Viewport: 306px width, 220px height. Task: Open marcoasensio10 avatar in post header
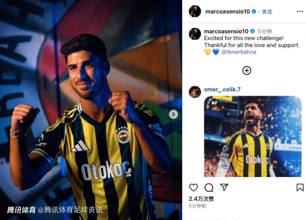195,11
